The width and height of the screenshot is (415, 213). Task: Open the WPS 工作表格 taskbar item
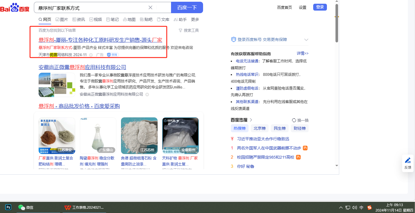[x=84, y=207]
